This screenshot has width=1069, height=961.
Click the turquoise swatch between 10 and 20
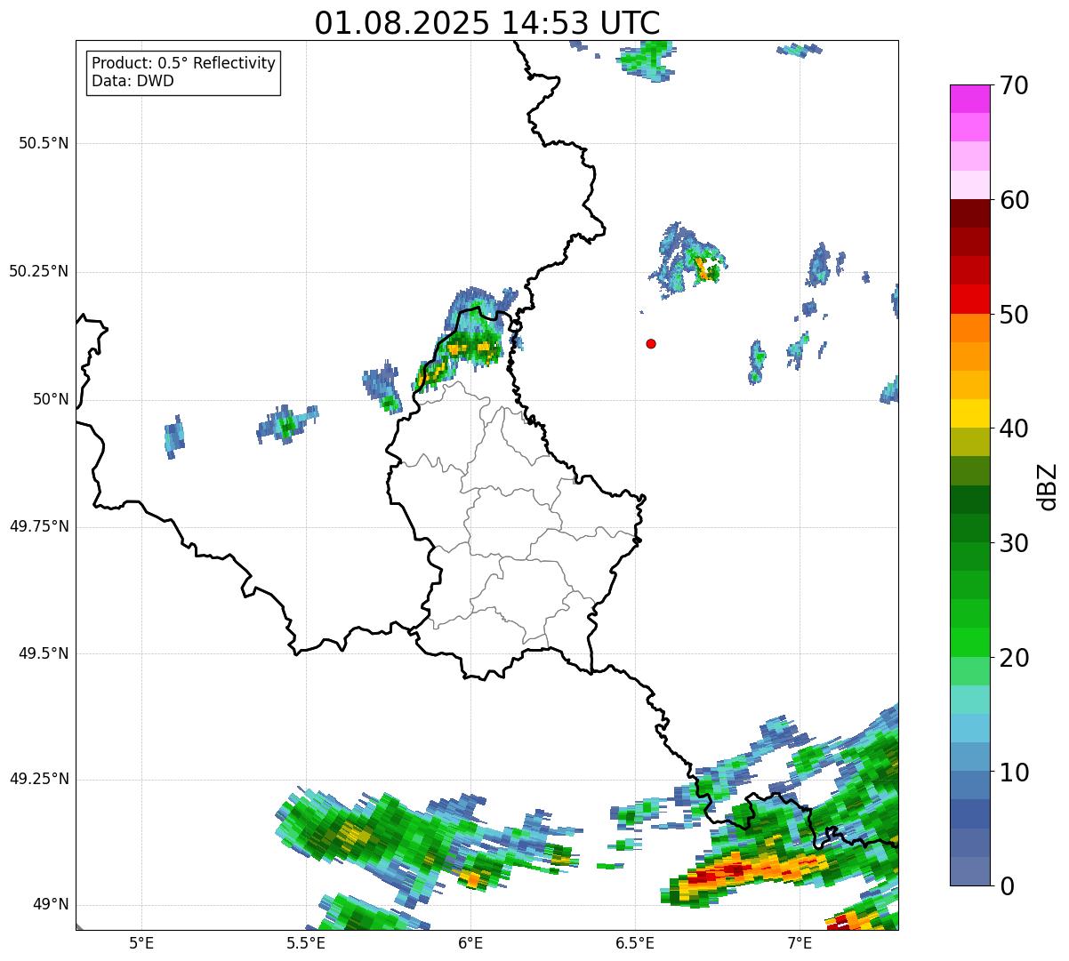click(x=969, y=700)
